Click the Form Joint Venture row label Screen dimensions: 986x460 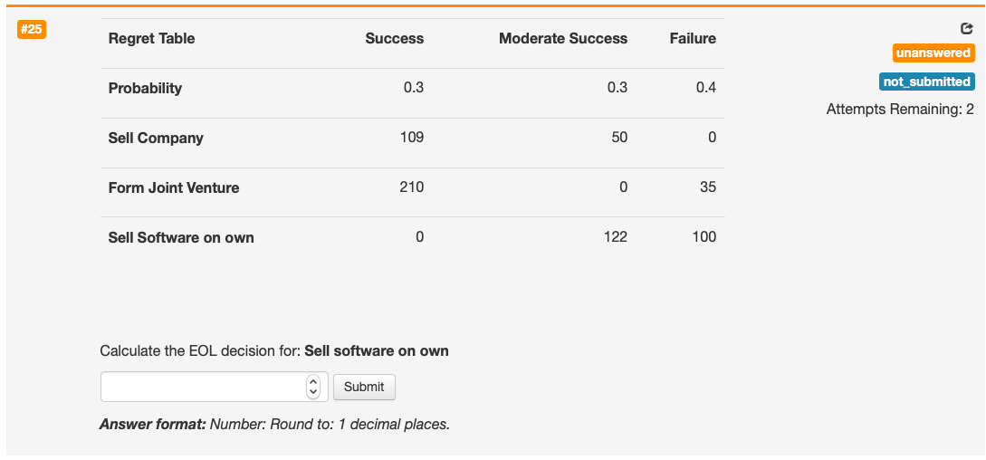click(174, 187)
